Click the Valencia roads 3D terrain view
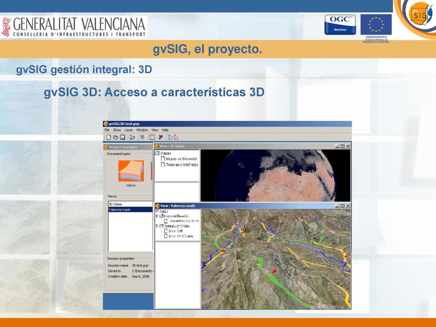The height and width of the screenshot is (327, 436). (276, 259)
